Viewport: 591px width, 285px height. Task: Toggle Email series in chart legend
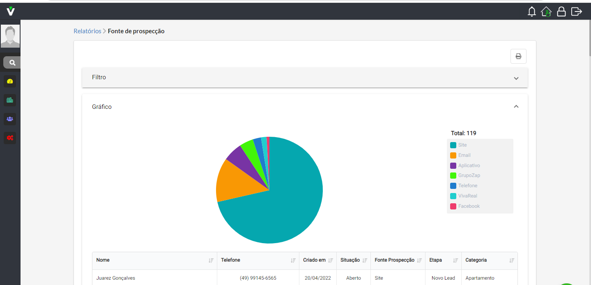point(460,155)
